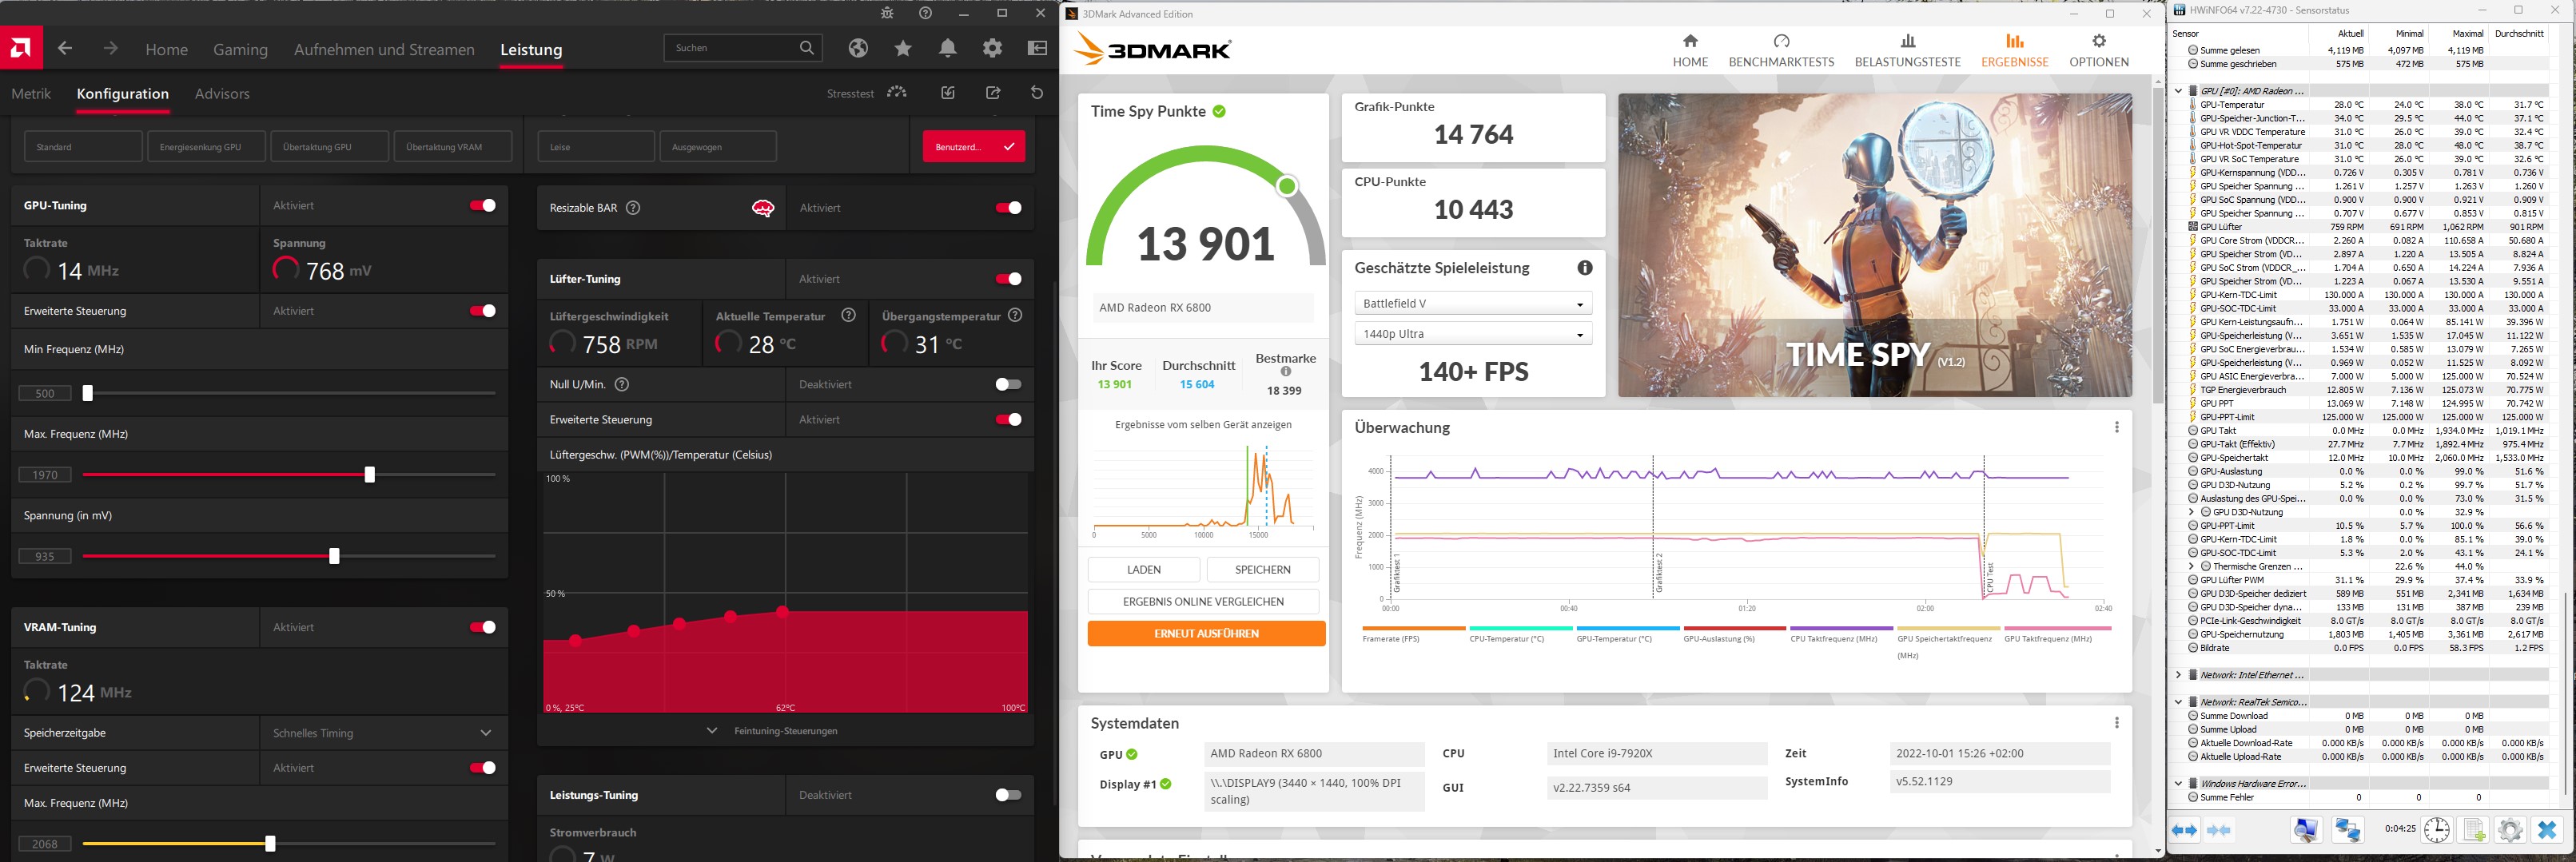Click HWiNFO clock reset button
This screenshot has width=2576, height=862.
point(2437,830)
